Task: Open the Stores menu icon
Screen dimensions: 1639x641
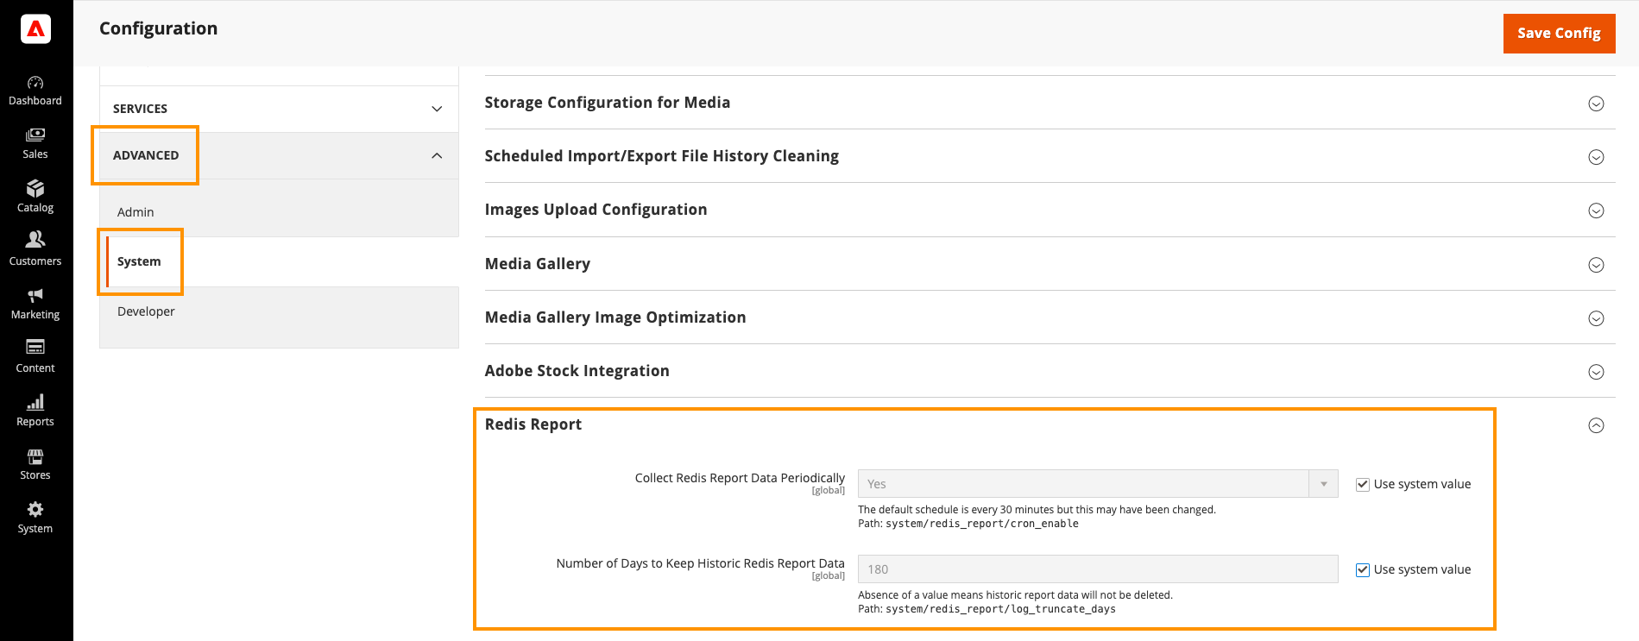Action: [35, 456]
